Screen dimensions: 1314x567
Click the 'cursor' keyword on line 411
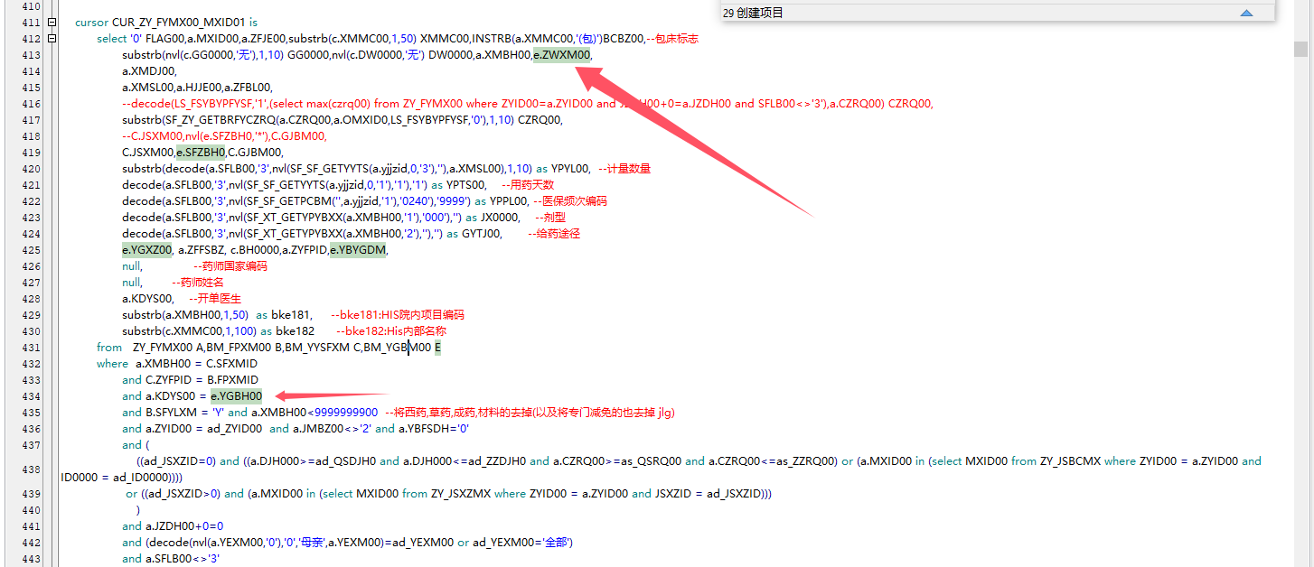(x=92, y=22)
